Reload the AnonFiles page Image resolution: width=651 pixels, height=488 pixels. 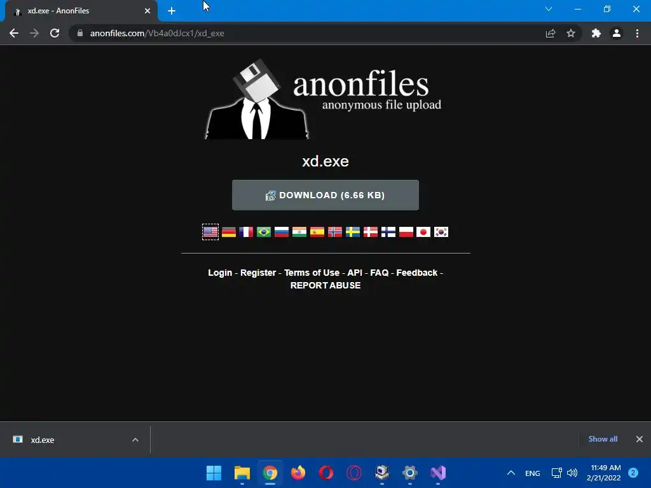click(x=55, y=33)
